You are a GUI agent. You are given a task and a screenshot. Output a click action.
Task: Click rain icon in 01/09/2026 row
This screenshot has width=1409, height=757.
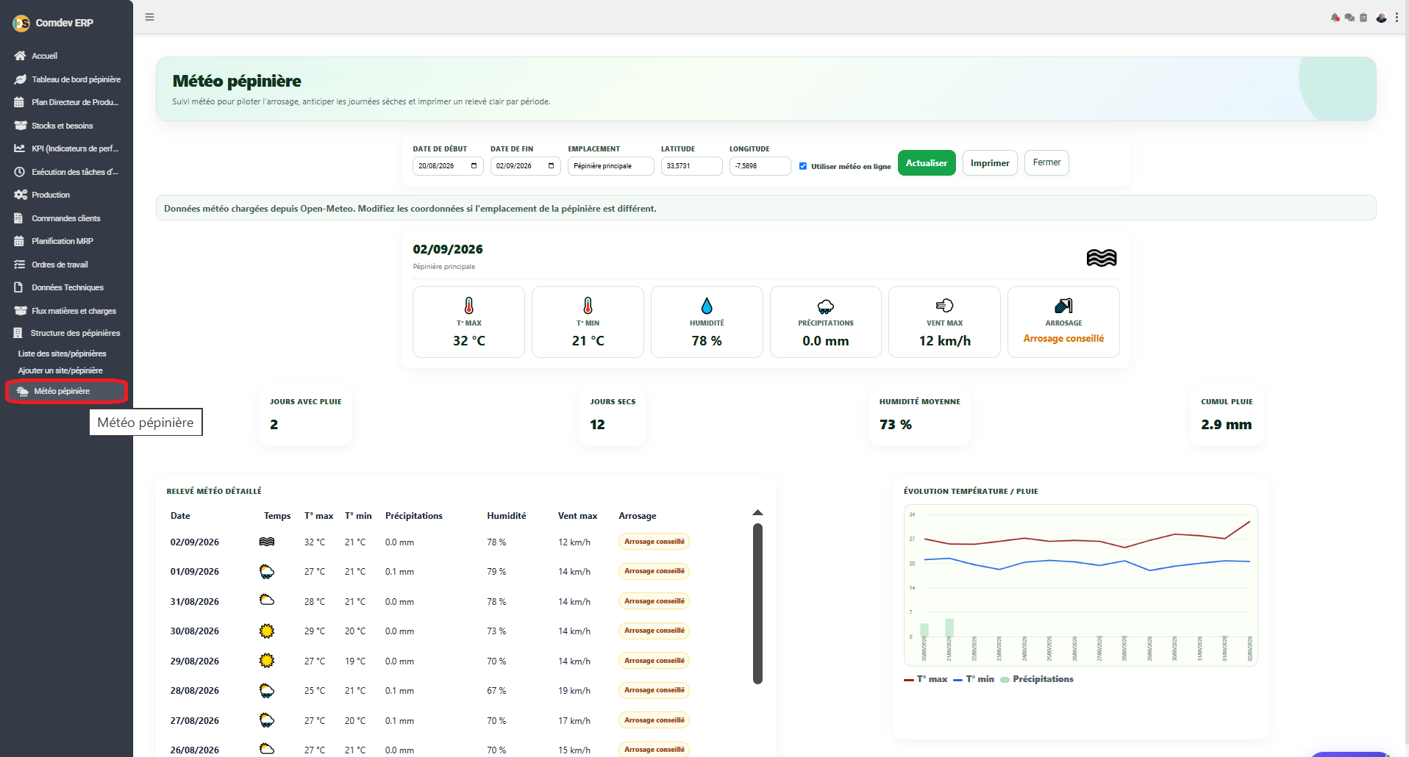pos(267,572)
